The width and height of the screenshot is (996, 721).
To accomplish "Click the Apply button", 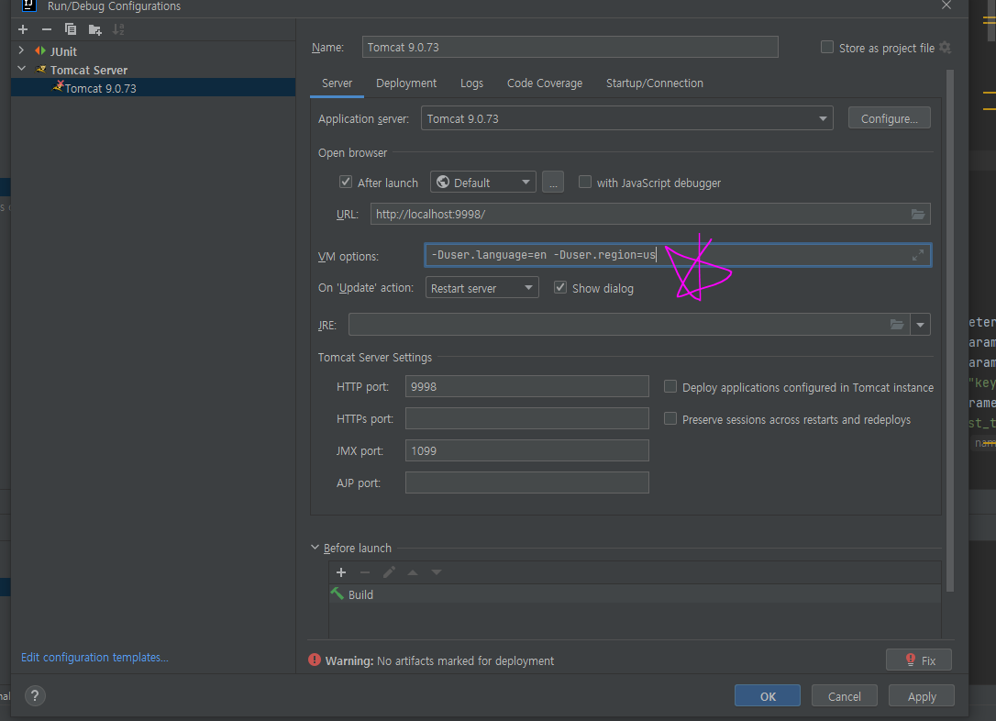I will [922, 696].
